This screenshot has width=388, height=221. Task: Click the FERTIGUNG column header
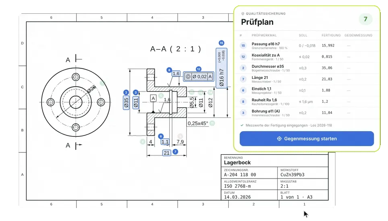[x=331, y=36]
